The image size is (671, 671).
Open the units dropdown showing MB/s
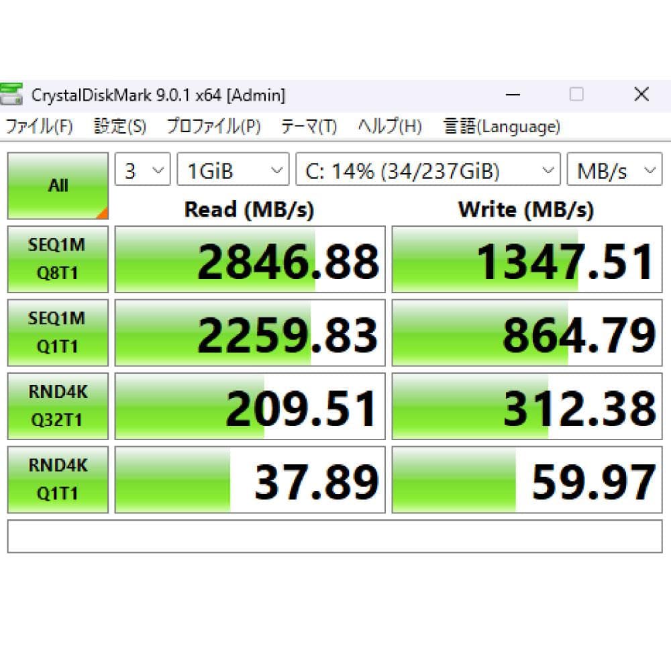(x=614, y=170)
